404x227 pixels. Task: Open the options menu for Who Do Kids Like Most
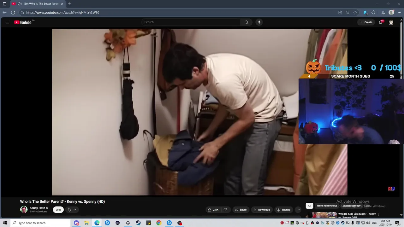pos(379,214)
